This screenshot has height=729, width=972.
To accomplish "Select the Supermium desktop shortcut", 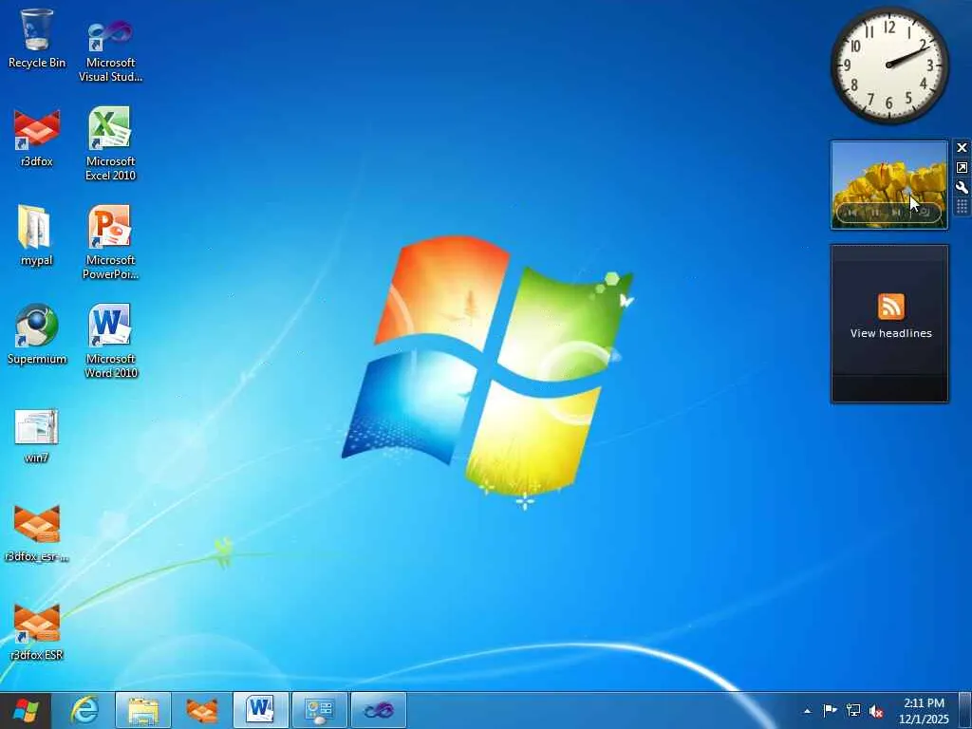I will (37, 335).
